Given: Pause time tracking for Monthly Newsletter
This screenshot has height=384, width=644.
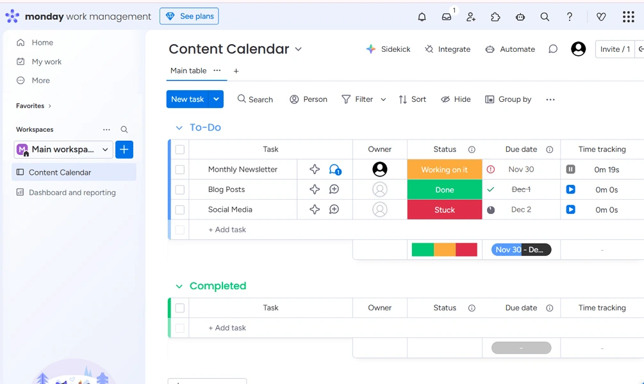Looking at the screenshot, I should (571, 170).
